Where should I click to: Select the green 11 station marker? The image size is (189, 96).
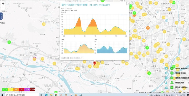(x=9, y=42)
